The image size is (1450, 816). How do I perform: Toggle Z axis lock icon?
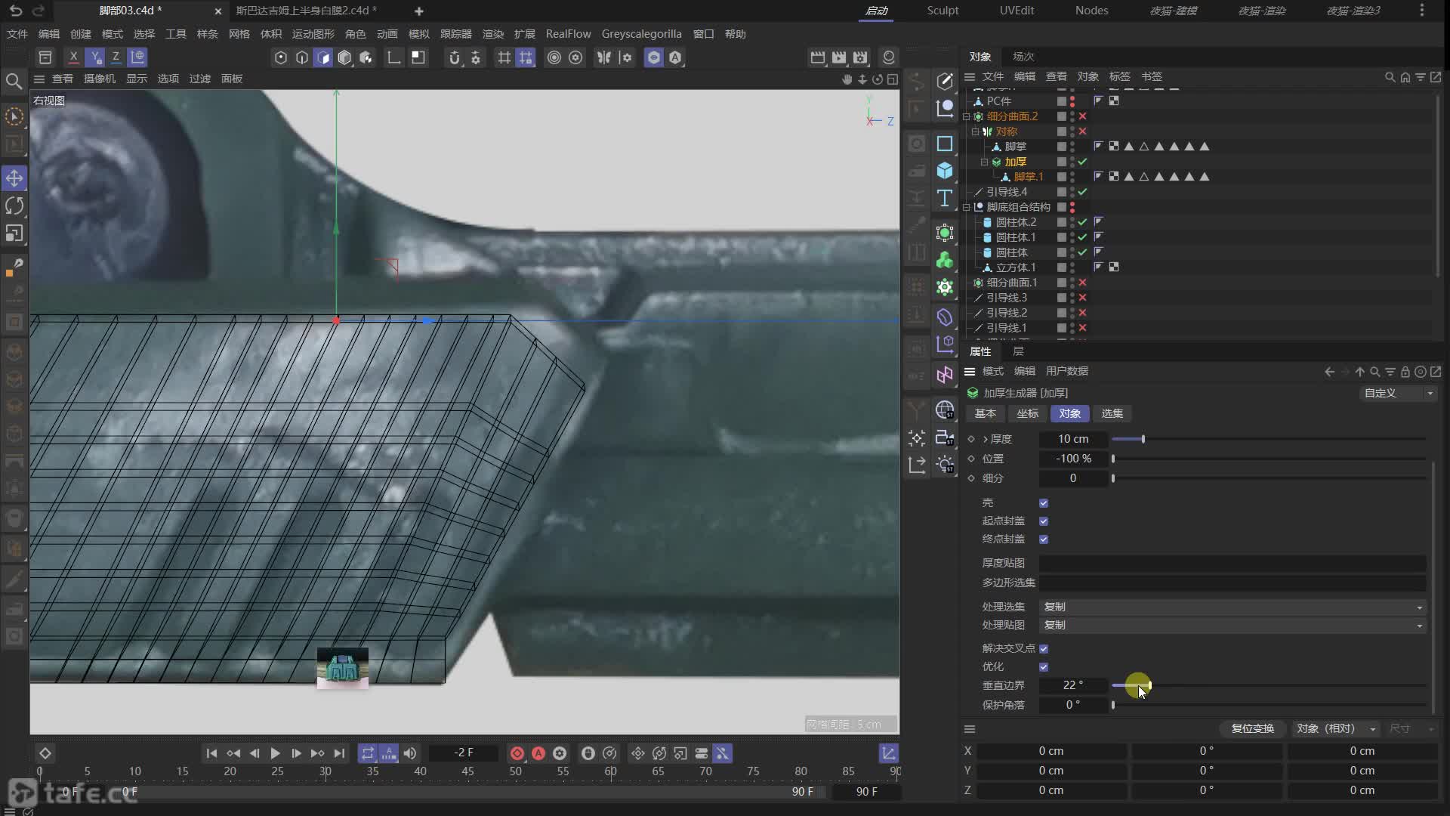[116, 57]
